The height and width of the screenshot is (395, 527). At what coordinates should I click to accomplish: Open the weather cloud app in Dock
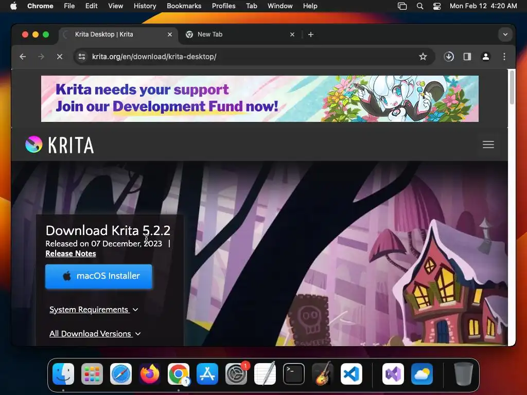422,374
